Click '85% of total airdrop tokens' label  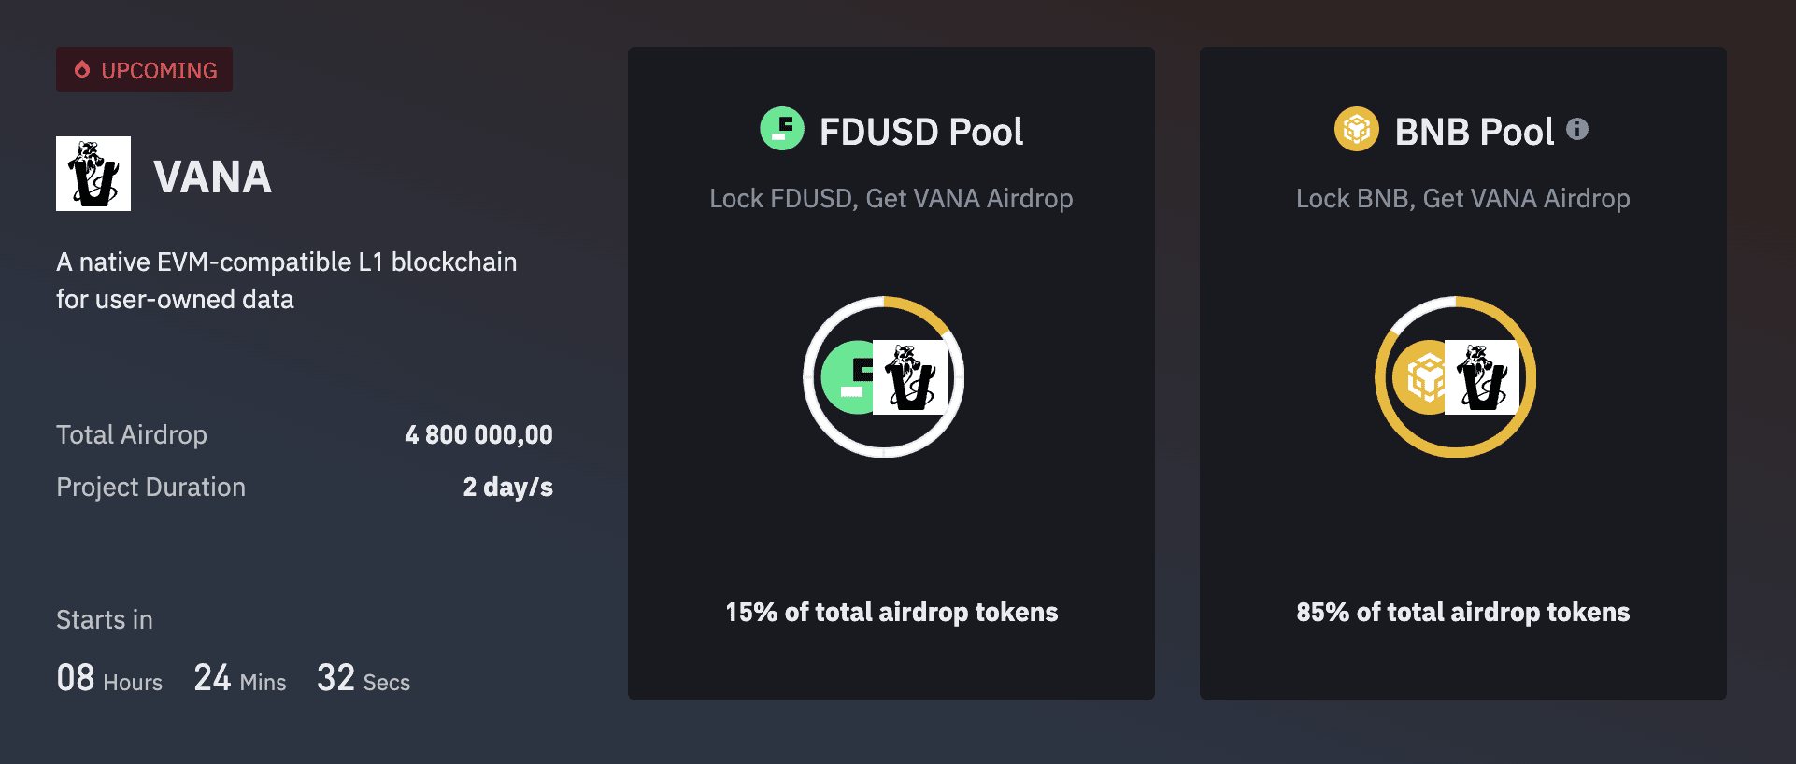[1462, 612]
